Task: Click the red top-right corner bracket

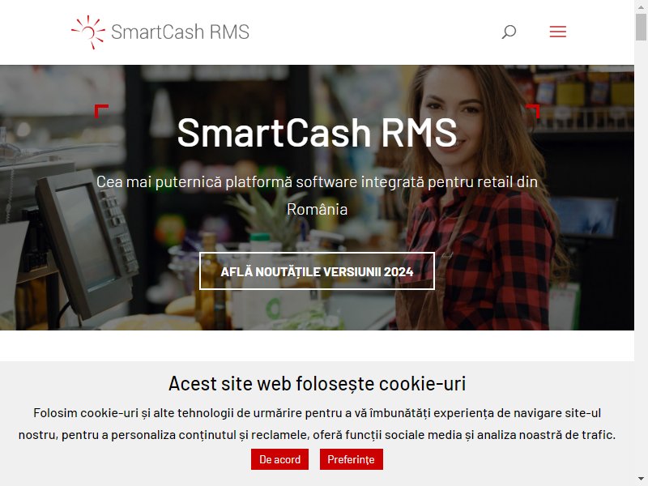Action: [x=533, y=111]
